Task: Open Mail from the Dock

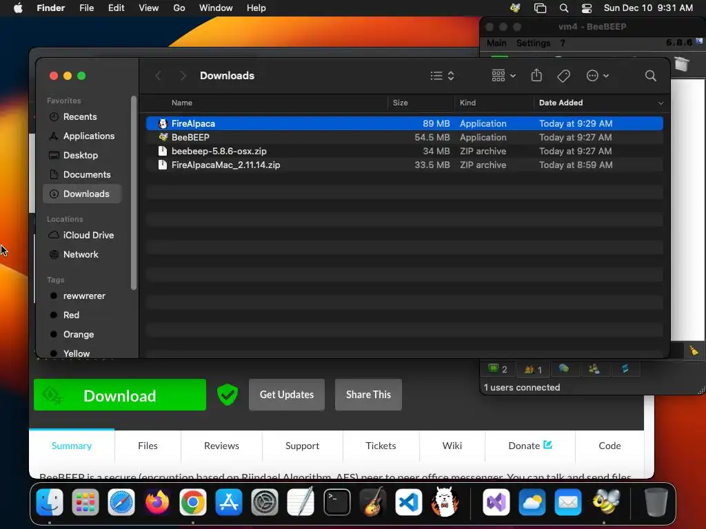Action: click(568, 501)
